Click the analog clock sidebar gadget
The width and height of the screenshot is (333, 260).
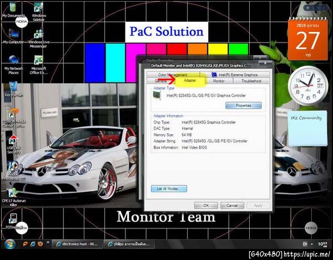(x=307, y=86)
